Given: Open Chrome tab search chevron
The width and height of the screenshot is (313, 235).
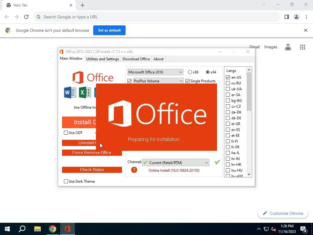Looking at the screenshot, I should [264, 4].
